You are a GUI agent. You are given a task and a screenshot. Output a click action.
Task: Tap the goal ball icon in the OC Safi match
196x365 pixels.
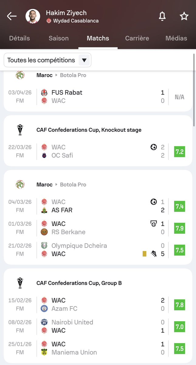click(153, 147)
